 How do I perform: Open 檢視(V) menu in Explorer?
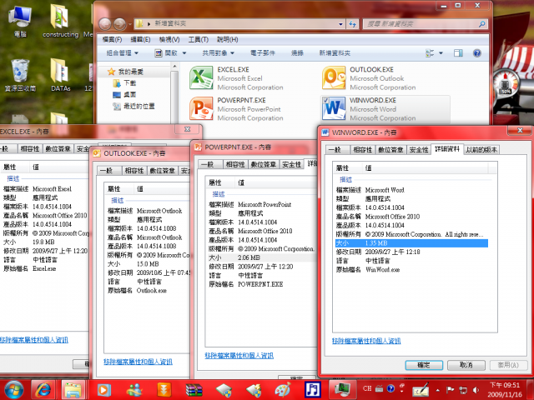pyautogui.click(x=169, y=39)
